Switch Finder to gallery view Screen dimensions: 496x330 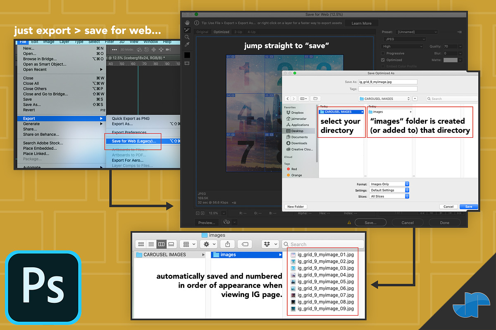point(171,244)
